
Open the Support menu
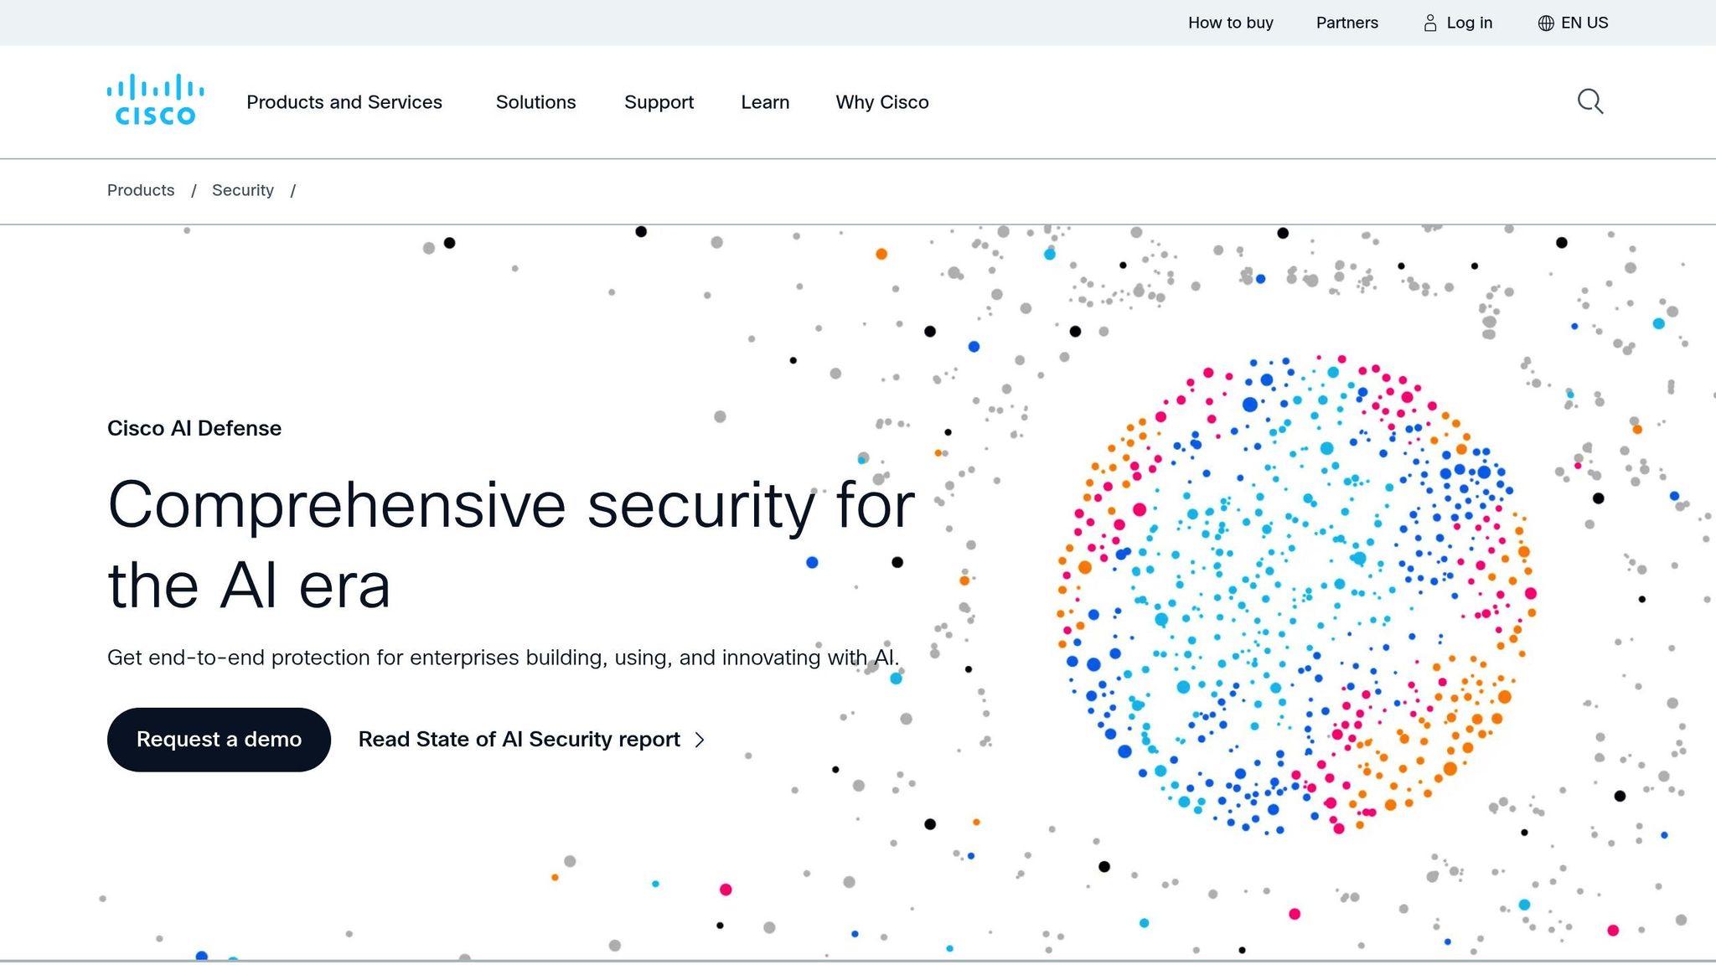(659, 101)
